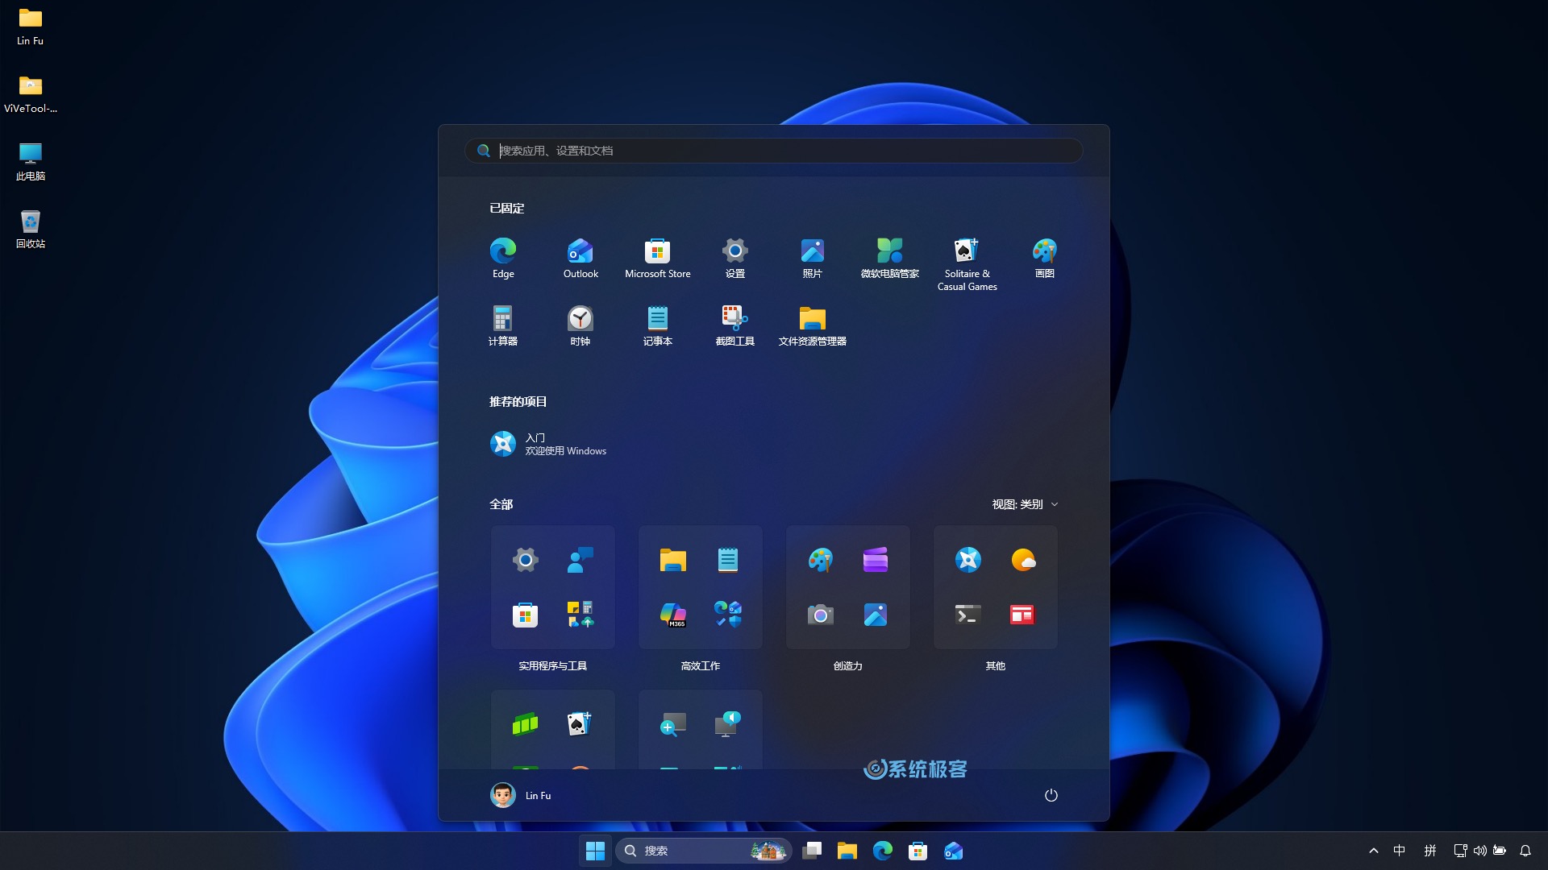Open Edge from pinned apps
Viewport: 1548px width, 870px height.
click(x=502, y=258)
